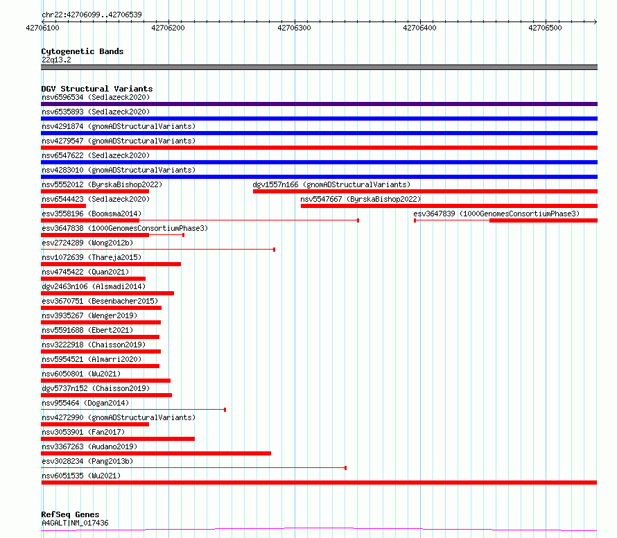The width and height of the screenshot is (617, 538).
Task: Click nsv3222918 (Chaisson2019) label
Action: [94, 345]
